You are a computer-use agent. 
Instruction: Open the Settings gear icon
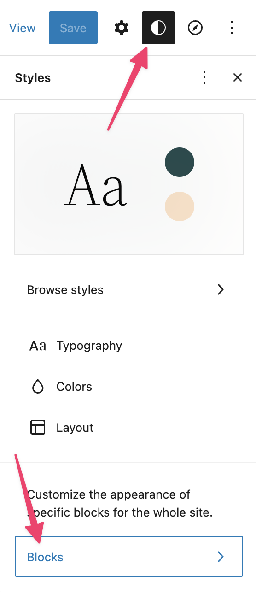[x=122, y=28]
